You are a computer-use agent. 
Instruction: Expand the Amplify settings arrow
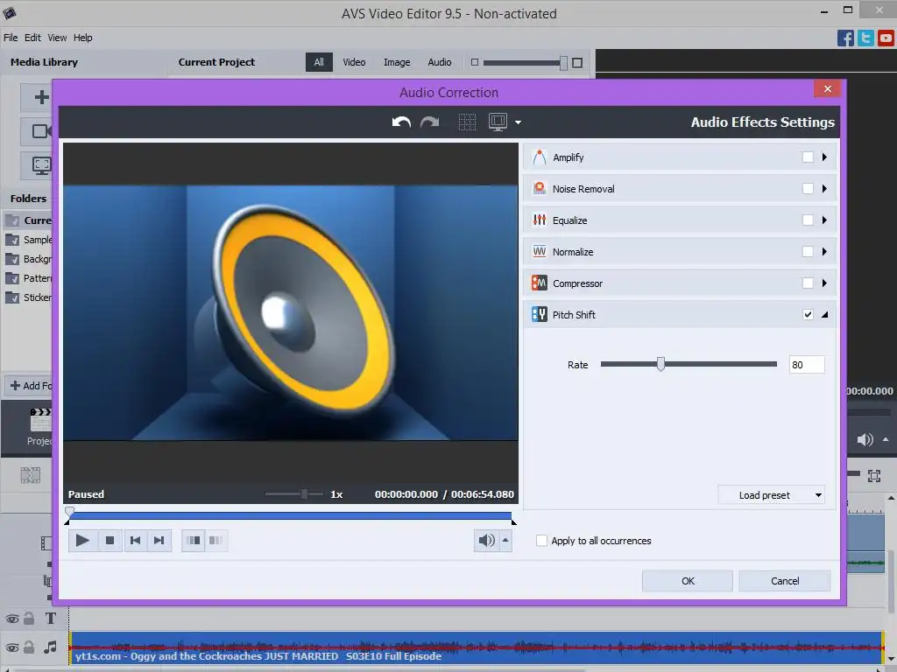pyautogui.click(x=824, y=157)
